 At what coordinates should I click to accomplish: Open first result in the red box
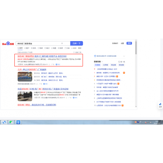pyautogui.click(x=42, y=56)
